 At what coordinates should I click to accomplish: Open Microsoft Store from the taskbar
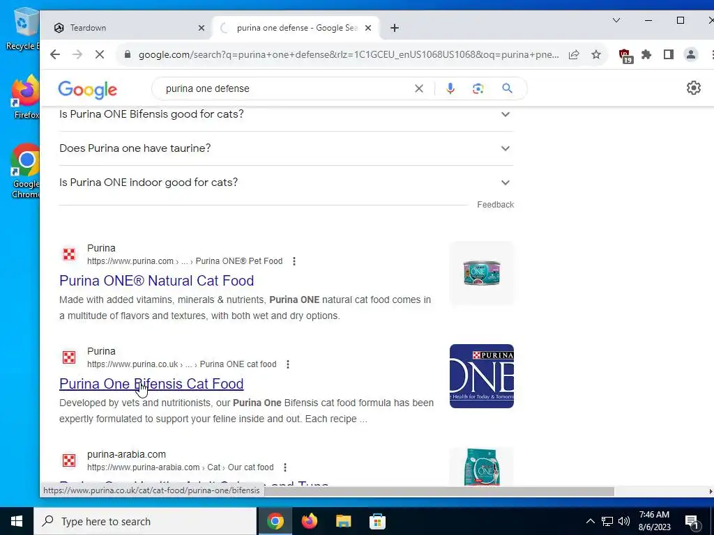tap(377, 521)
